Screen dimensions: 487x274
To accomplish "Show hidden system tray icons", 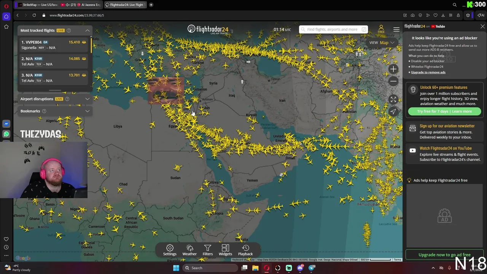I will [433, 268].
